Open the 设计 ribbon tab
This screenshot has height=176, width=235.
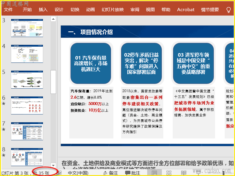pos(59,10)
